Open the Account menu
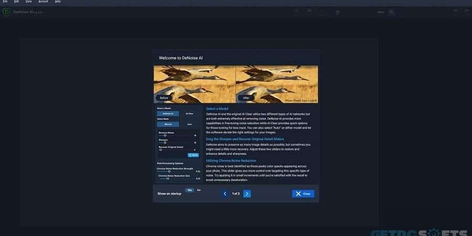Viewport: 472px width, 236px height. coord(43,2)
